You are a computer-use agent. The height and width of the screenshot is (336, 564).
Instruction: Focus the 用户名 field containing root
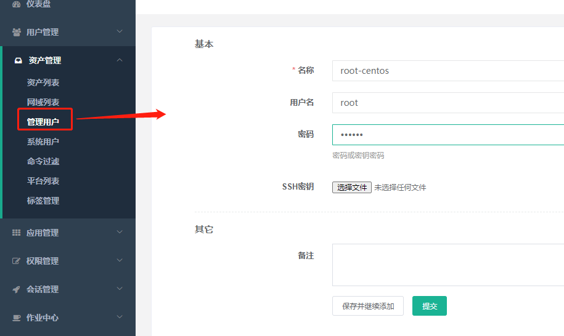tap(448, 103)
